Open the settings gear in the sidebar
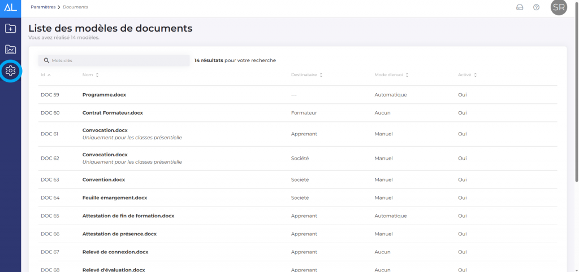 click(x=10, y=71)
